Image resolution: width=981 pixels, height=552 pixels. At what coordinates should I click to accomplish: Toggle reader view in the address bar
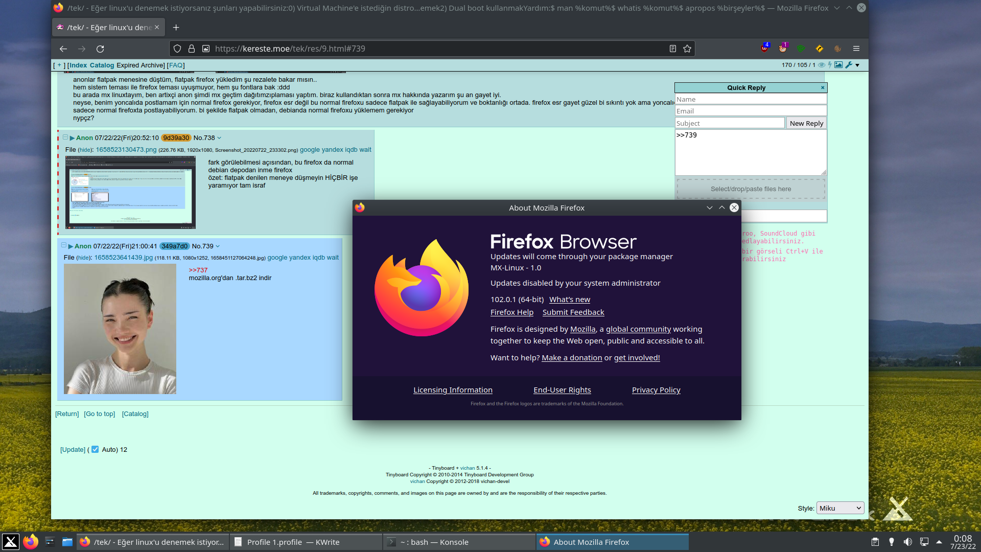click(673, 49)
